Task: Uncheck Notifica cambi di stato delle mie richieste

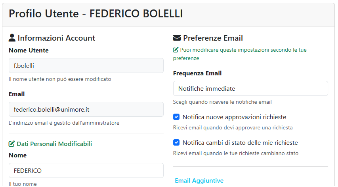Action: 177,142
